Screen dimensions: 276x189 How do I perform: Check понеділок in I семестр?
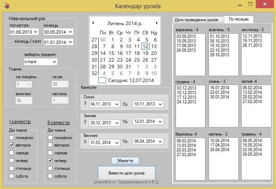[12, 138]
